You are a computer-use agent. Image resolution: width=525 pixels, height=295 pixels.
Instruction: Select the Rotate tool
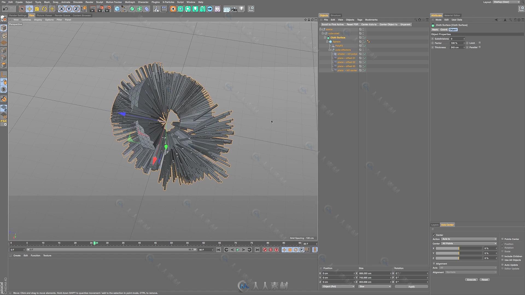point(44,9)
